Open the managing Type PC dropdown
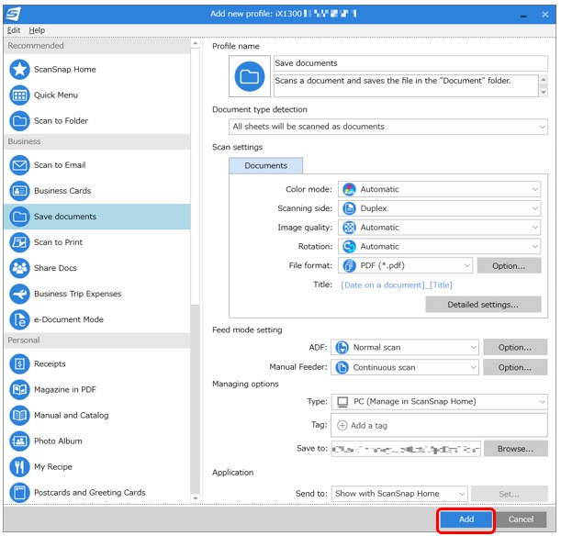The image size is (561, 536). click(440, 402)
